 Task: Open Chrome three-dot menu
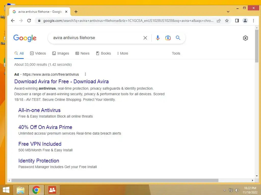click(x=253, y=21)
